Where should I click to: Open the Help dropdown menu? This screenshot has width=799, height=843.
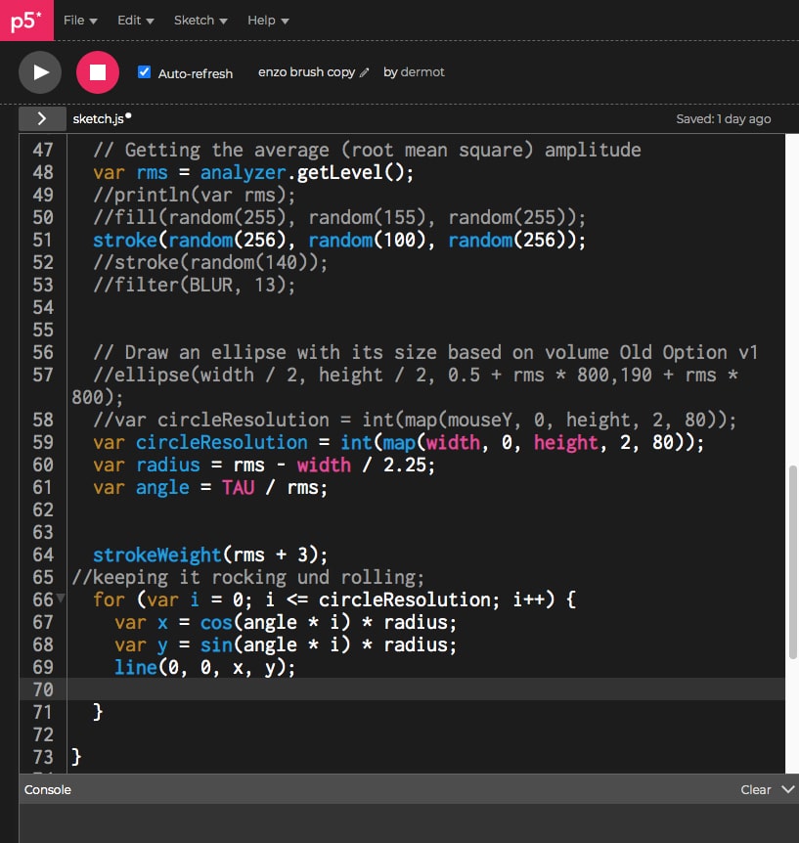[x=268, y=21]
